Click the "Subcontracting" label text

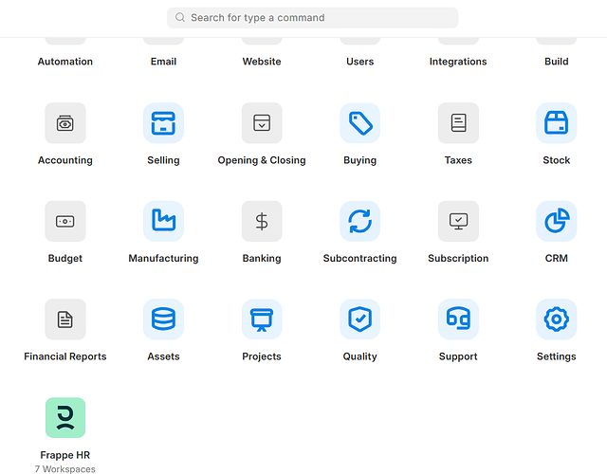pyautogui.click(x=360, y=258)
